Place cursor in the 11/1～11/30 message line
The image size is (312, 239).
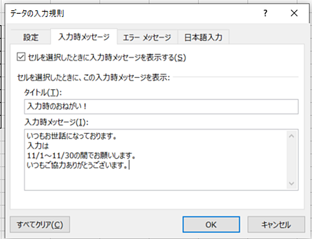(x=81, y=155)
